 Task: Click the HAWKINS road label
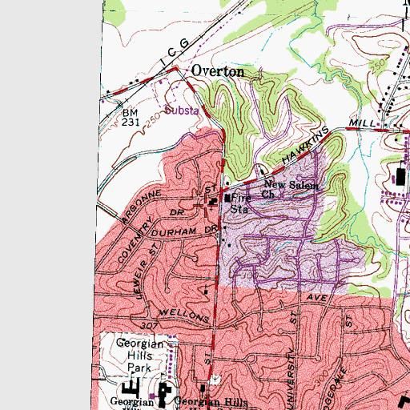[x=305, y=145]
